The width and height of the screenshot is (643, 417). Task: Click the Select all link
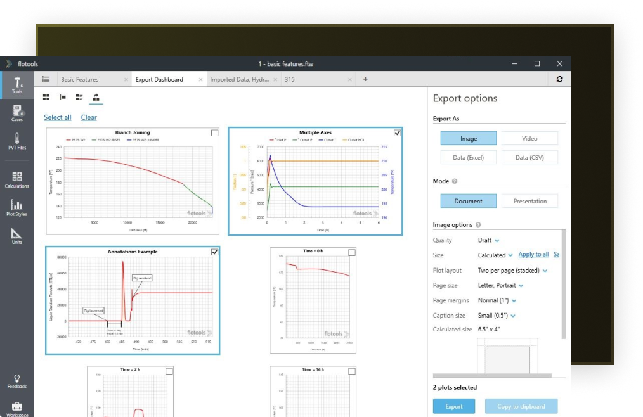click(57, 117)
